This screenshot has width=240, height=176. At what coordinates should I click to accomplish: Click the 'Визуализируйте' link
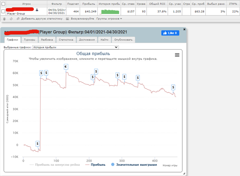(x=82, y=19)
